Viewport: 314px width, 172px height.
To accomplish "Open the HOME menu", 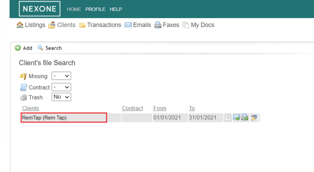I will coord(74,9).
